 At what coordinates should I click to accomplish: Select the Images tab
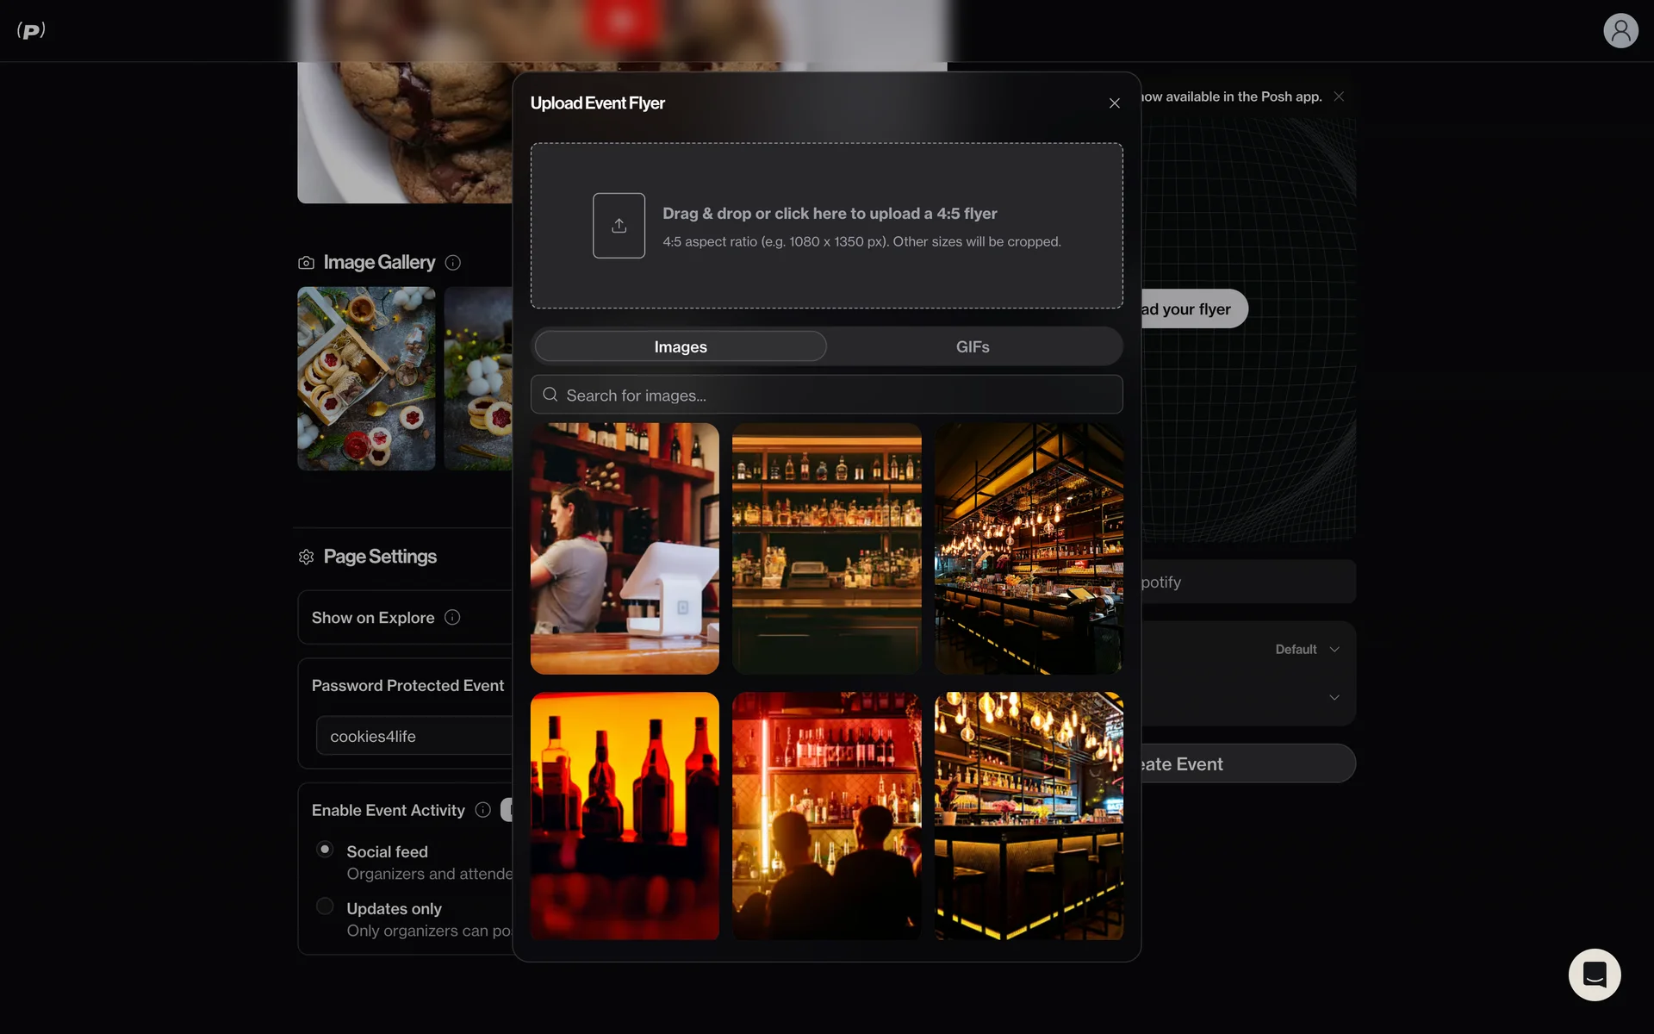pyautogui.click(x=681, y=346)
